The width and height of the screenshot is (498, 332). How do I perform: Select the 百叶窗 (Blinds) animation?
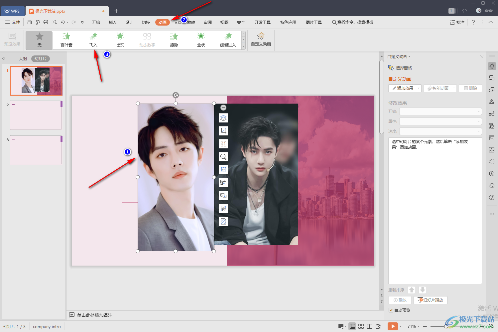[x=66, y=40]
